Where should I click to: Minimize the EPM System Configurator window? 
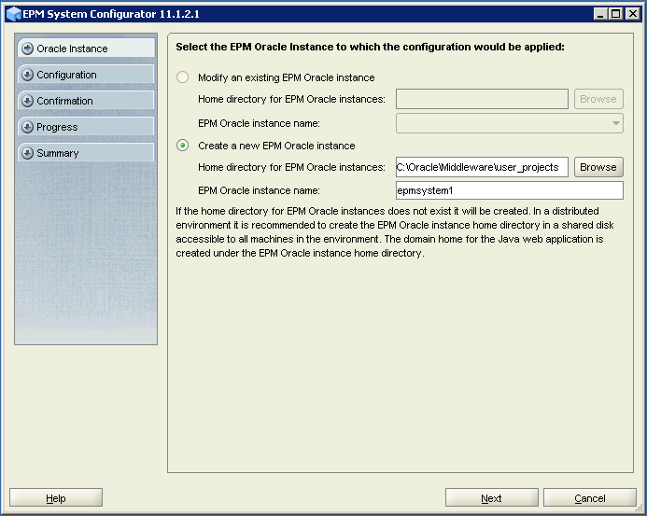pos(600,14)
